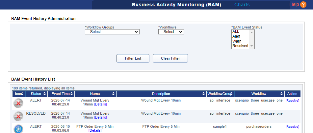Click the orange Help question mark icon
313x133 pixels.
pyautogui.click(x=303, y=5)
